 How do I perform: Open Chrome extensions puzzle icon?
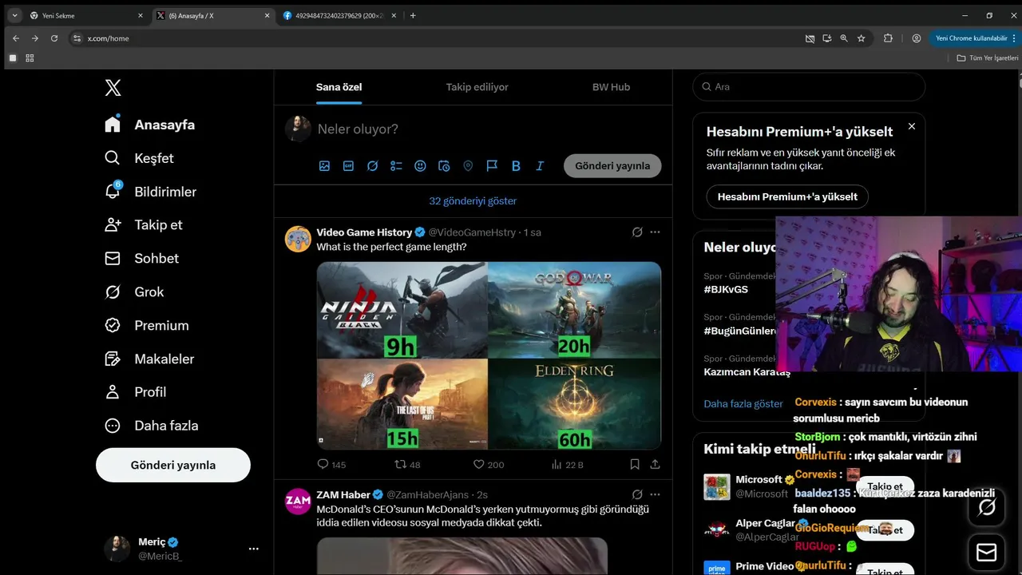point(888,38)
